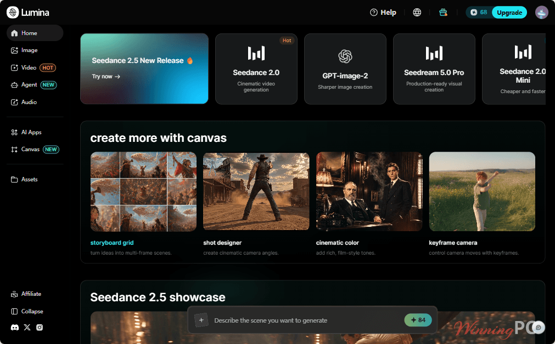Open Canvas in the sidebar
The image size is (555, 344).
pyautogui.click(x=35, y=150)
